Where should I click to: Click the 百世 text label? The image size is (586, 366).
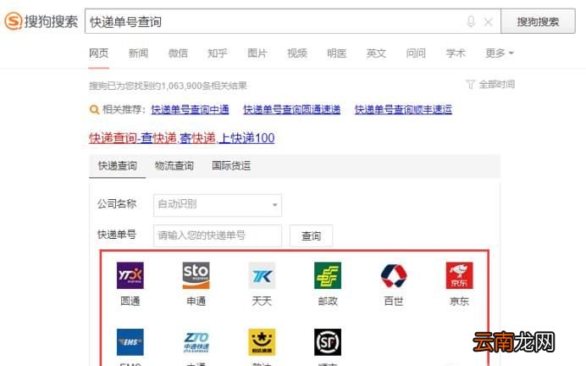[394, 301]
